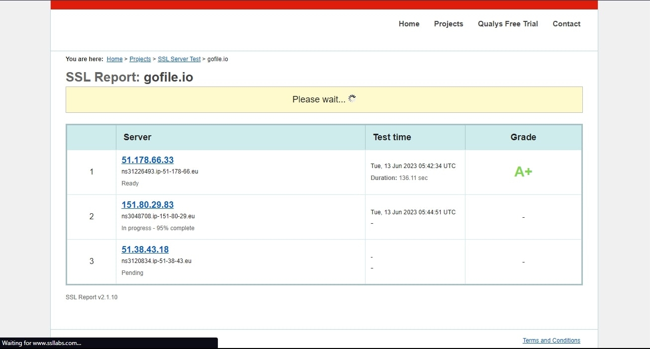
Task: Click the loading spinner icon
Action: tap(352, 98)
